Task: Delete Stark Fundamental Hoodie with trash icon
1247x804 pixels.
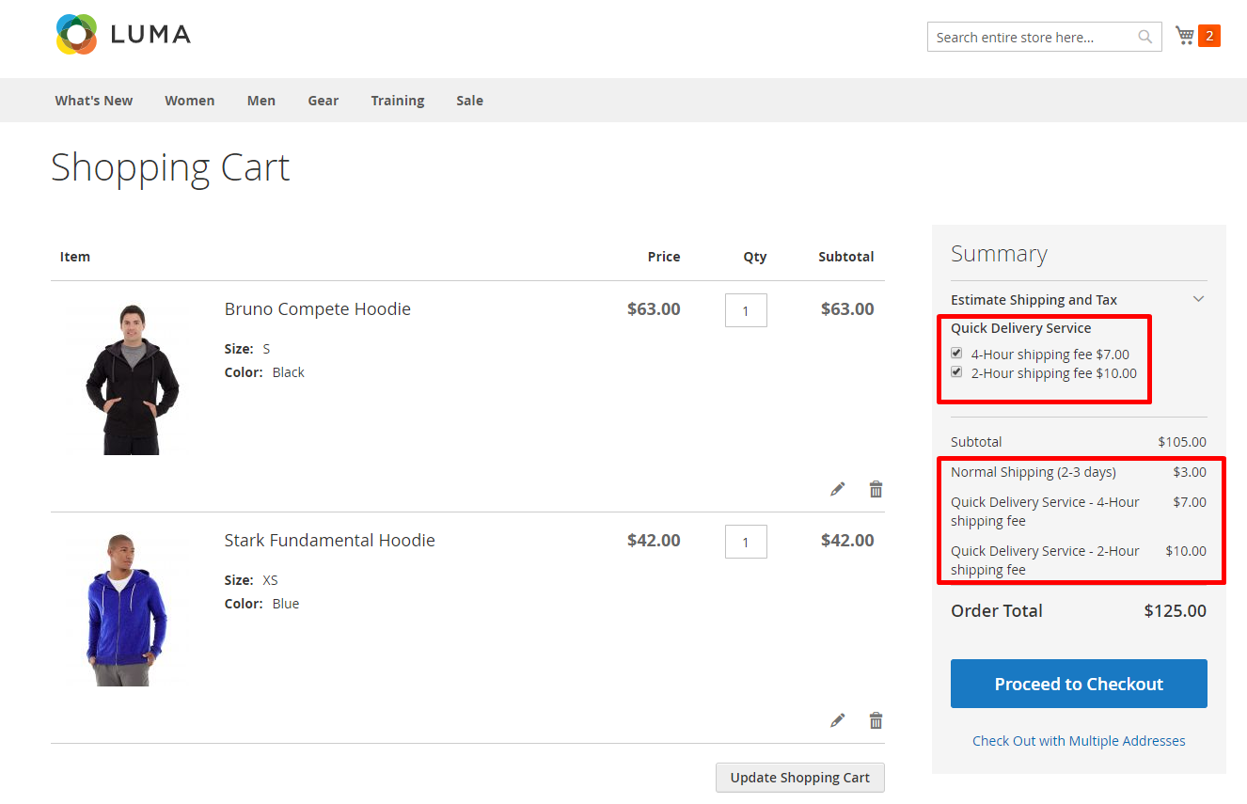Action: point(876,720)
